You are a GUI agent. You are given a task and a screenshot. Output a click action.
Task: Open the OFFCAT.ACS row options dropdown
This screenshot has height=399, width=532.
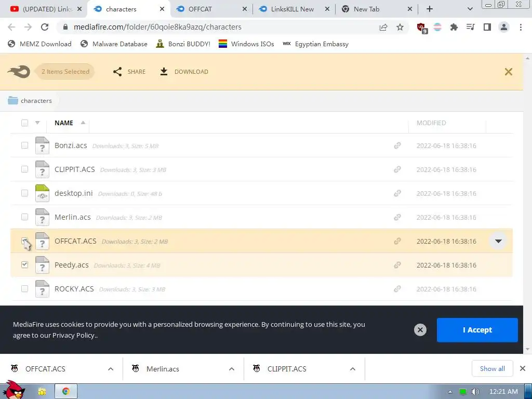[498, 241]
